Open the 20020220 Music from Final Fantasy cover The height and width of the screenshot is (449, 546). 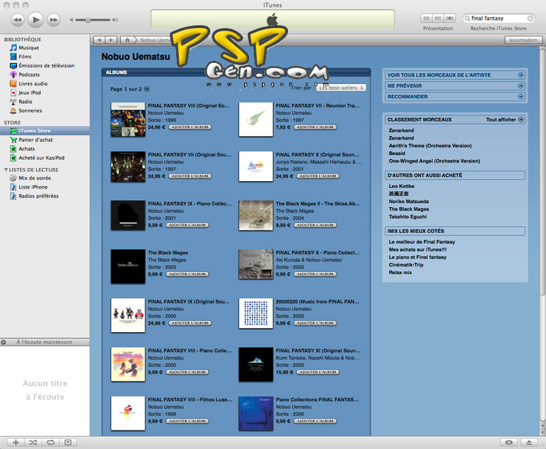coord(256,314)
